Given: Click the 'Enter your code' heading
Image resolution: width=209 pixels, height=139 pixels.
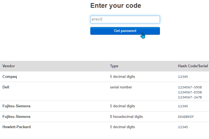Looking at the screenshot, I should (x=116, y=6).
